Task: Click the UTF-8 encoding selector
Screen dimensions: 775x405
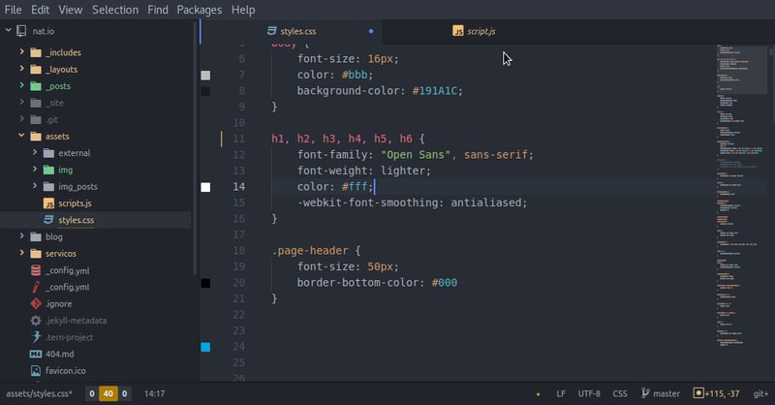Action: (589, 394)
